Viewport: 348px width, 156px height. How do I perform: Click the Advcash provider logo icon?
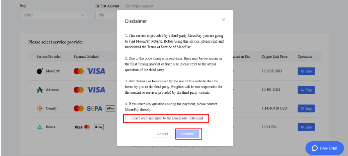coord(39,90)
